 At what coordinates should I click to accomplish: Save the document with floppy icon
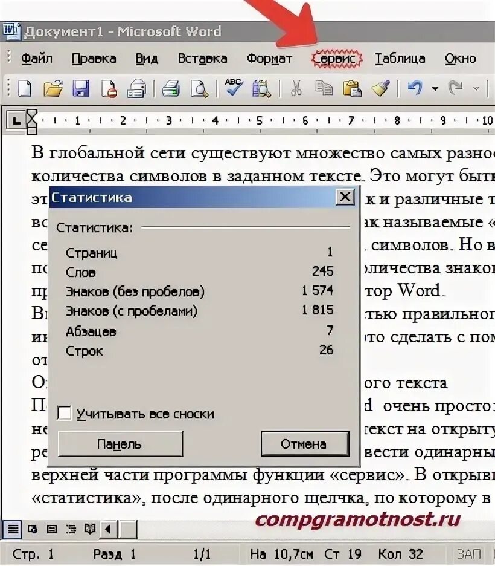[81, 88]
